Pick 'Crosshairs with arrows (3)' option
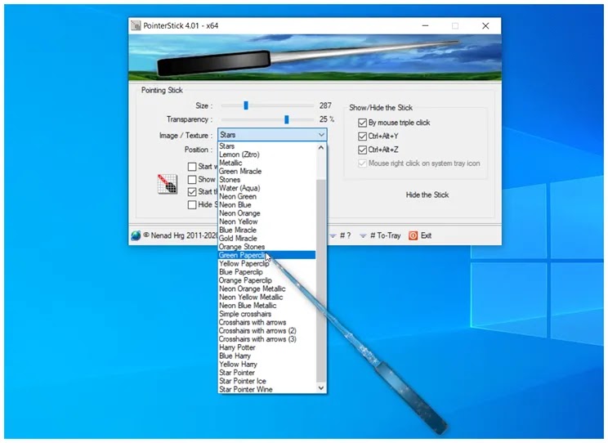 [266, 339]
